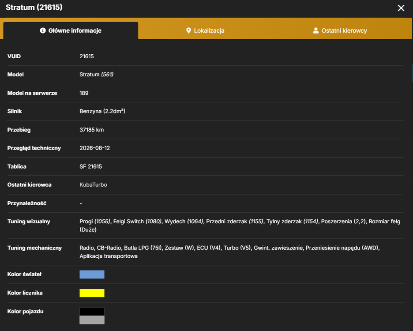Image resolution: width=413 pixels, height=331 pixels.
Task: Open the KubaTurbo driver link
Action: click(x=93, y=185)
